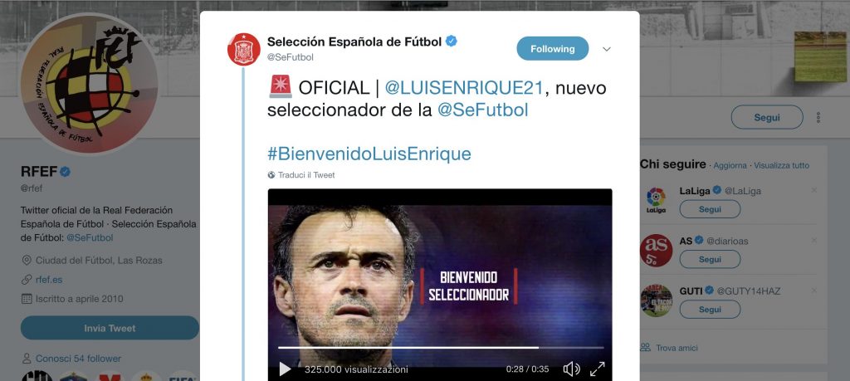This screenshot has height=381, width=850.
Task: Click the video progress bar
Action: click(x=441, y=348)
